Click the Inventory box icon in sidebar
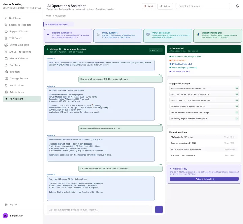 [6, 72]
